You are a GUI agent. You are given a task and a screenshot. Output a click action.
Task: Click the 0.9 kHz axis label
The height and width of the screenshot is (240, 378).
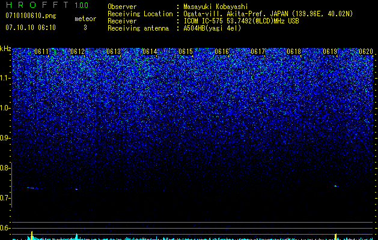point(5,138)
